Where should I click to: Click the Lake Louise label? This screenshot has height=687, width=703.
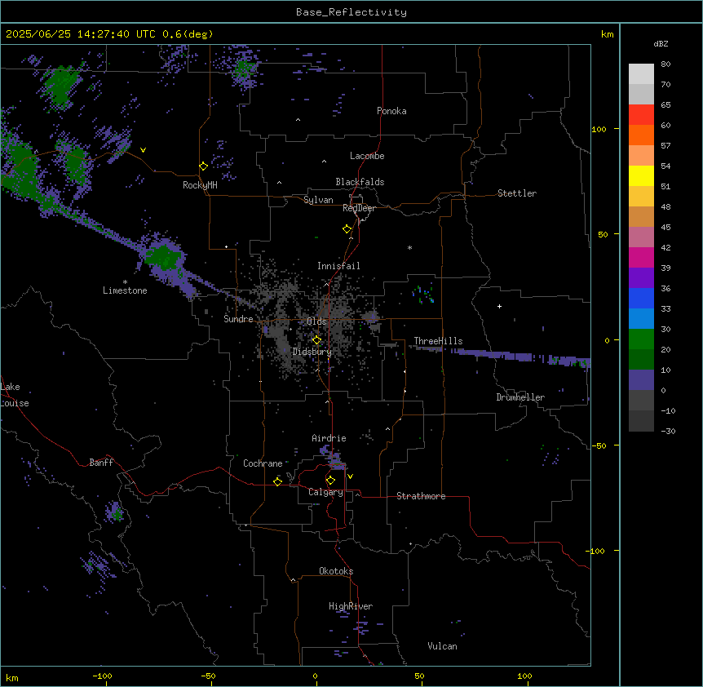click(15, 395)
